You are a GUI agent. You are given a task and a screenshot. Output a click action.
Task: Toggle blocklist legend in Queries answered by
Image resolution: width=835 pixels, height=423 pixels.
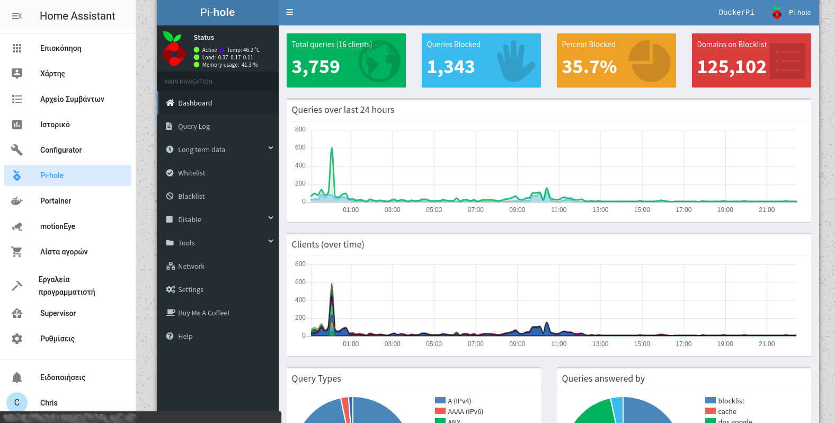pyautogui.click(x=725, y=401)
